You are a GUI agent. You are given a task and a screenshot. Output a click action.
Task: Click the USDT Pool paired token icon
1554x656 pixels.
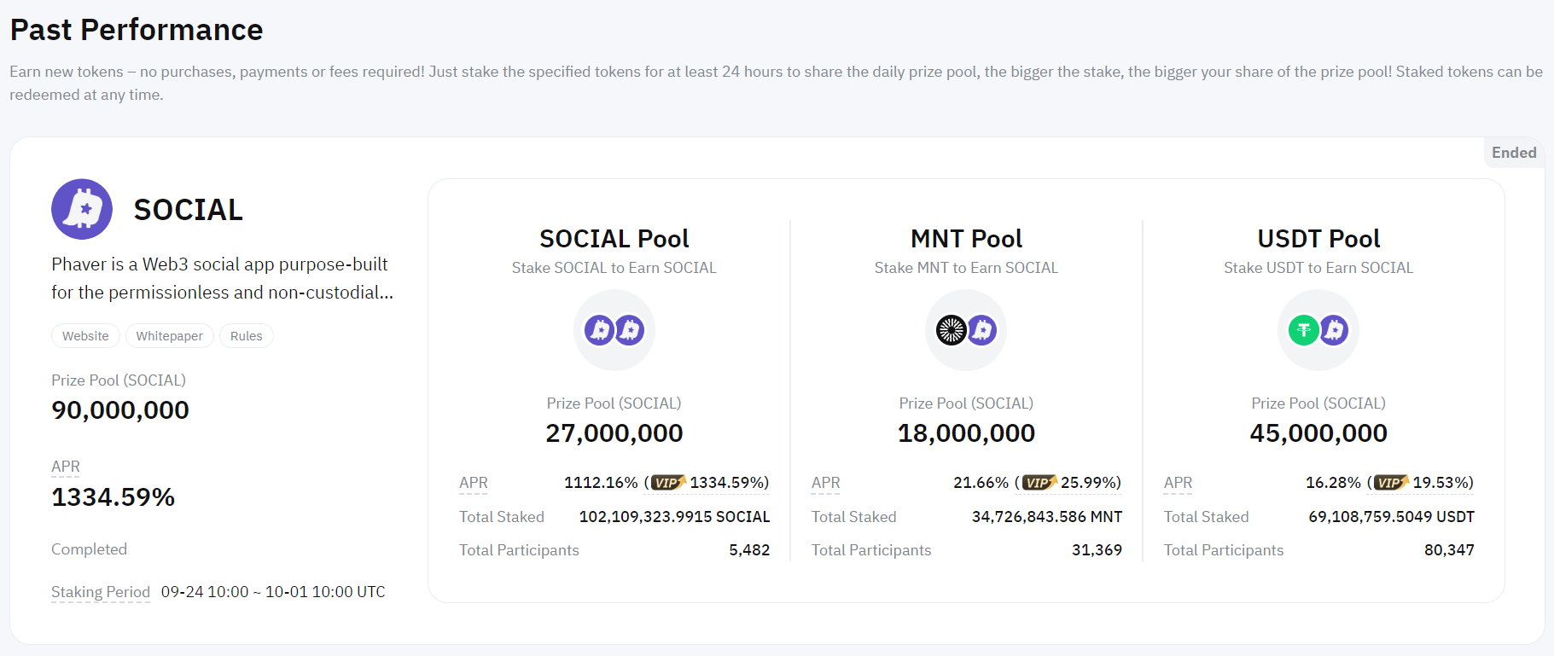coord(1318,330)
